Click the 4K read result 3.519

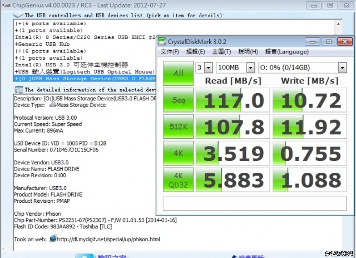coord(233,153)
